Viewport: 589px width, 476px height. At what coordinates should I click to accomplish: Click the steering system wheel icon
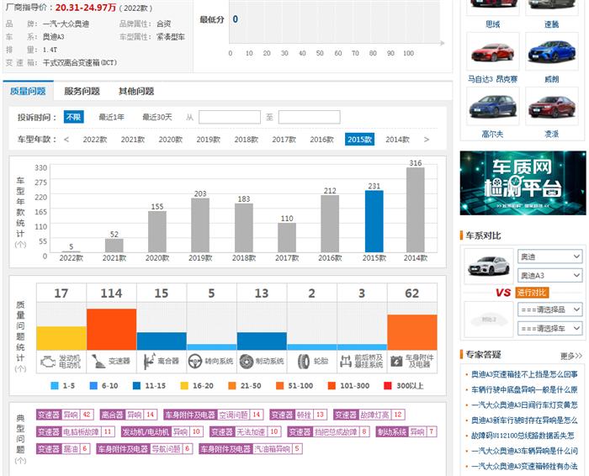195,362
